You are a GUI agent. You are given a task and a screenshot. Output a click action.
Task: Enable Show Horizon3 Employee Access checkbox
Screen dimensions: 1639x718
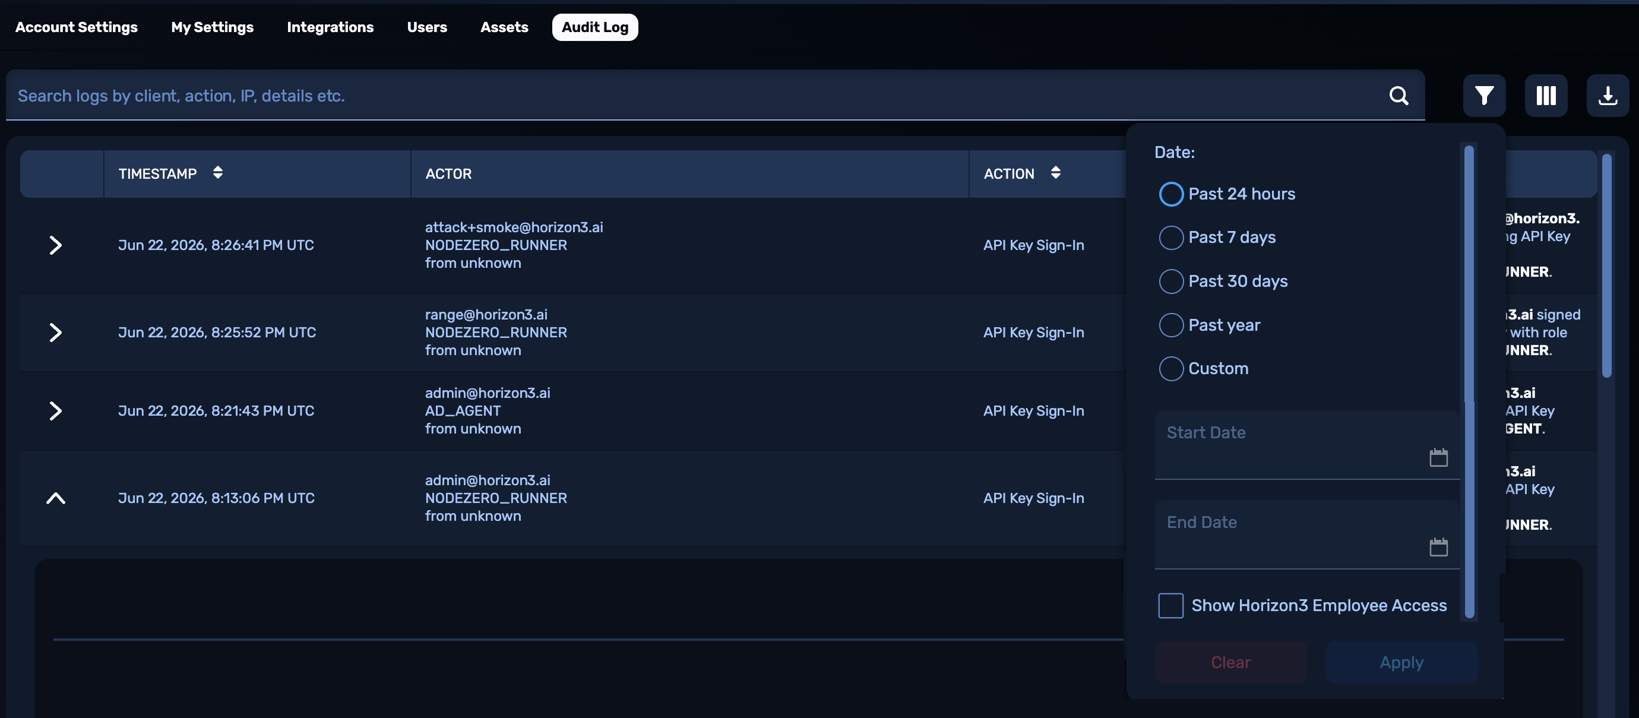(1170, 605)
